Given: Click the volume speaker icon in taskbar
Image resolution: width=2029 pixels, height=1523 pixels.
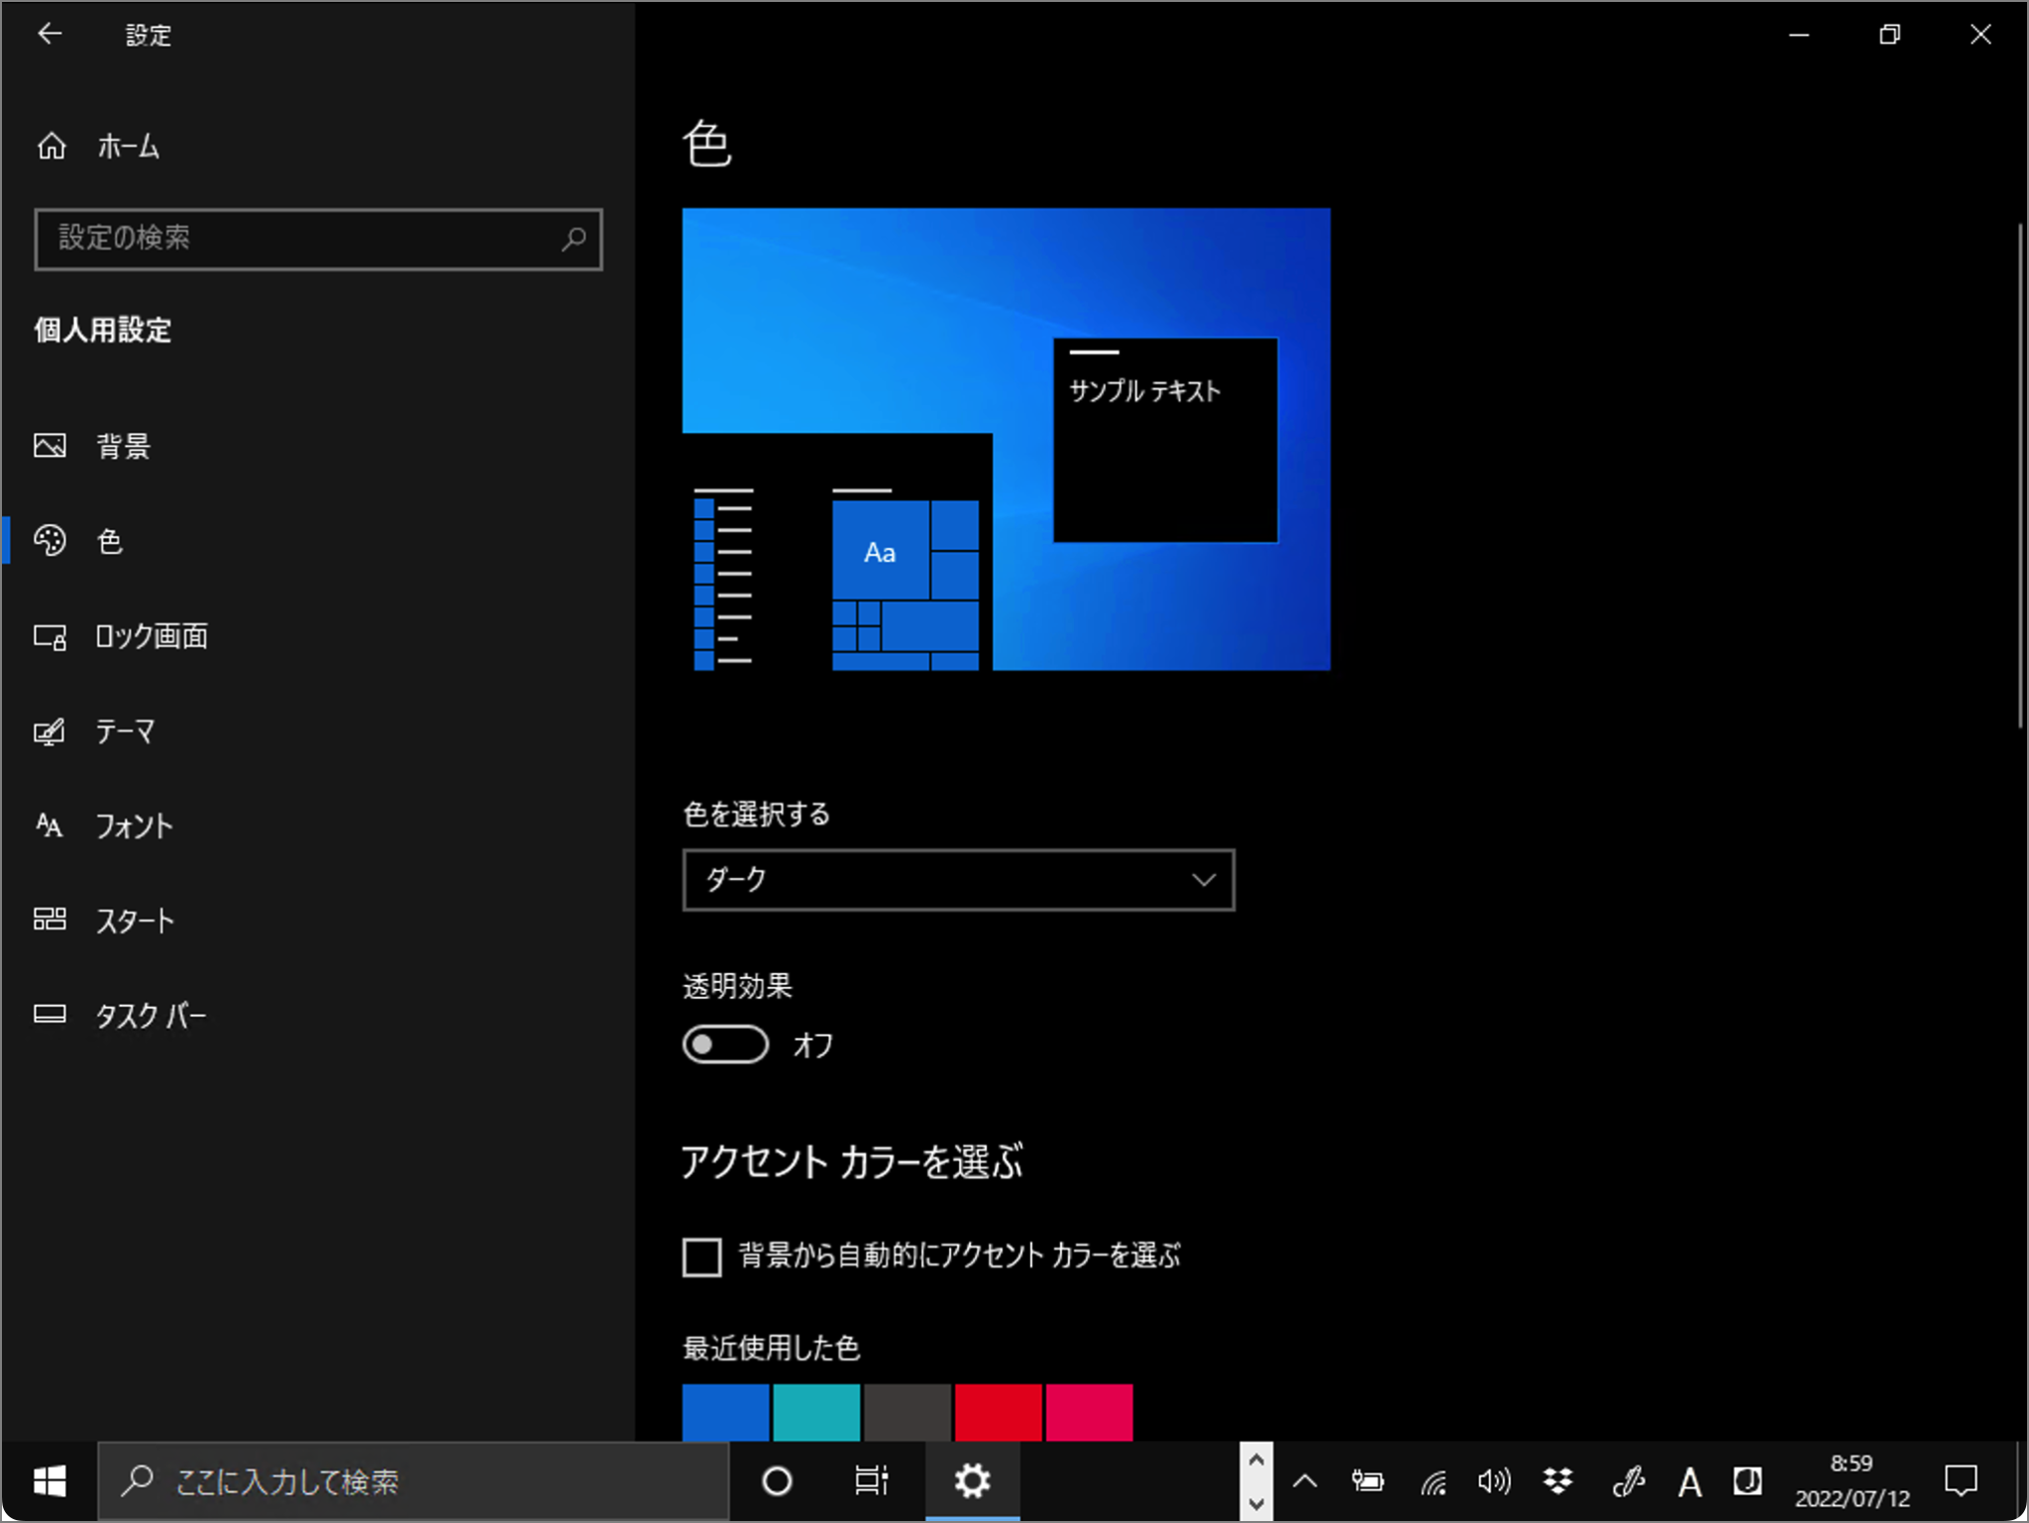Looking at the screenshot, I should [1493, 1480].
